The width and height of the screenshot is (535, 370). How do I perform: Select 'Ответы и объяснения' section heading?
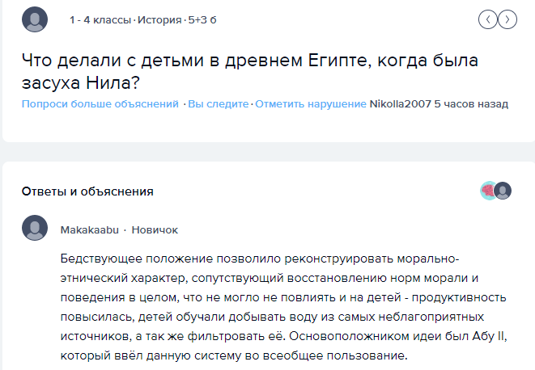tap(87, 191)
